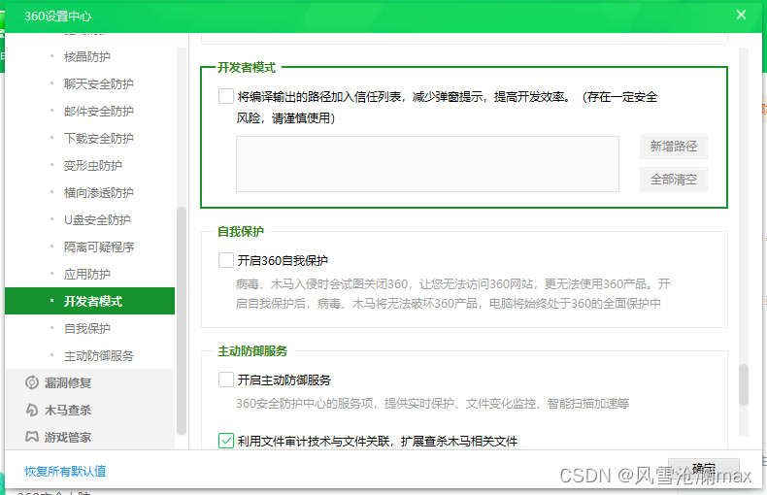Select 应用防护 sidebar entry
This screenshot has width=767, height=495.
[87, 275]
